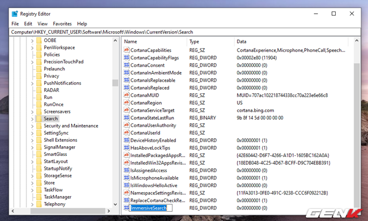
Task: Open the File menu
Action: (x=15, y=24)
